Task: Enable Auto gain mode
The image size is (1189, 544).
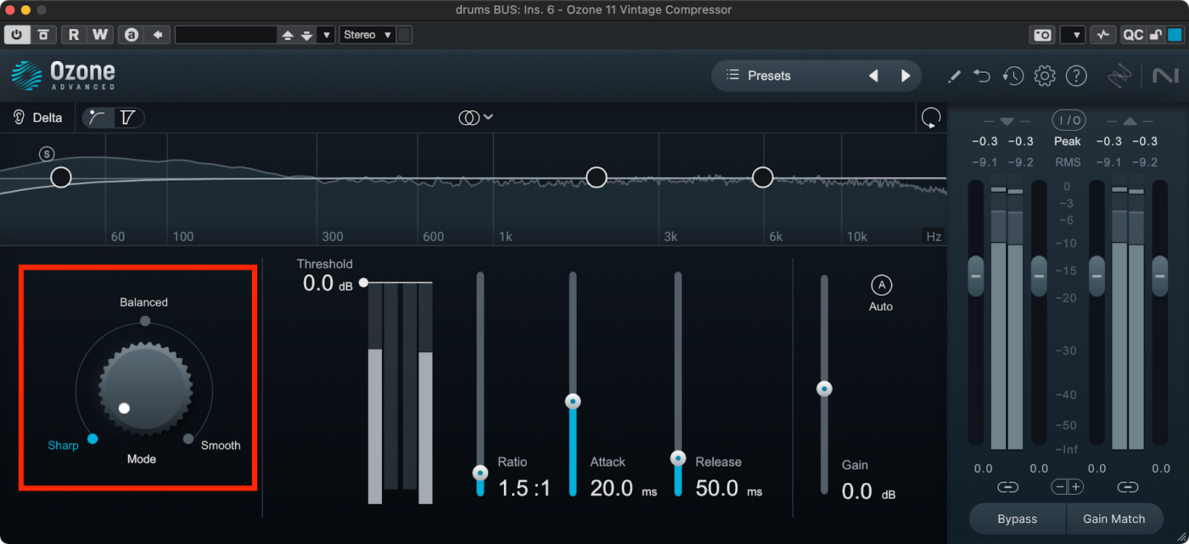Action: [x=881, y=286]
